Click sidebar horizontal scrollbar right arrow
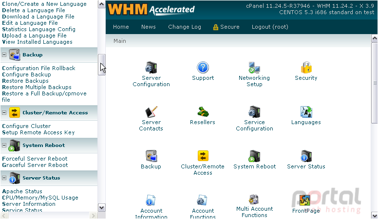 coord(93,215)
